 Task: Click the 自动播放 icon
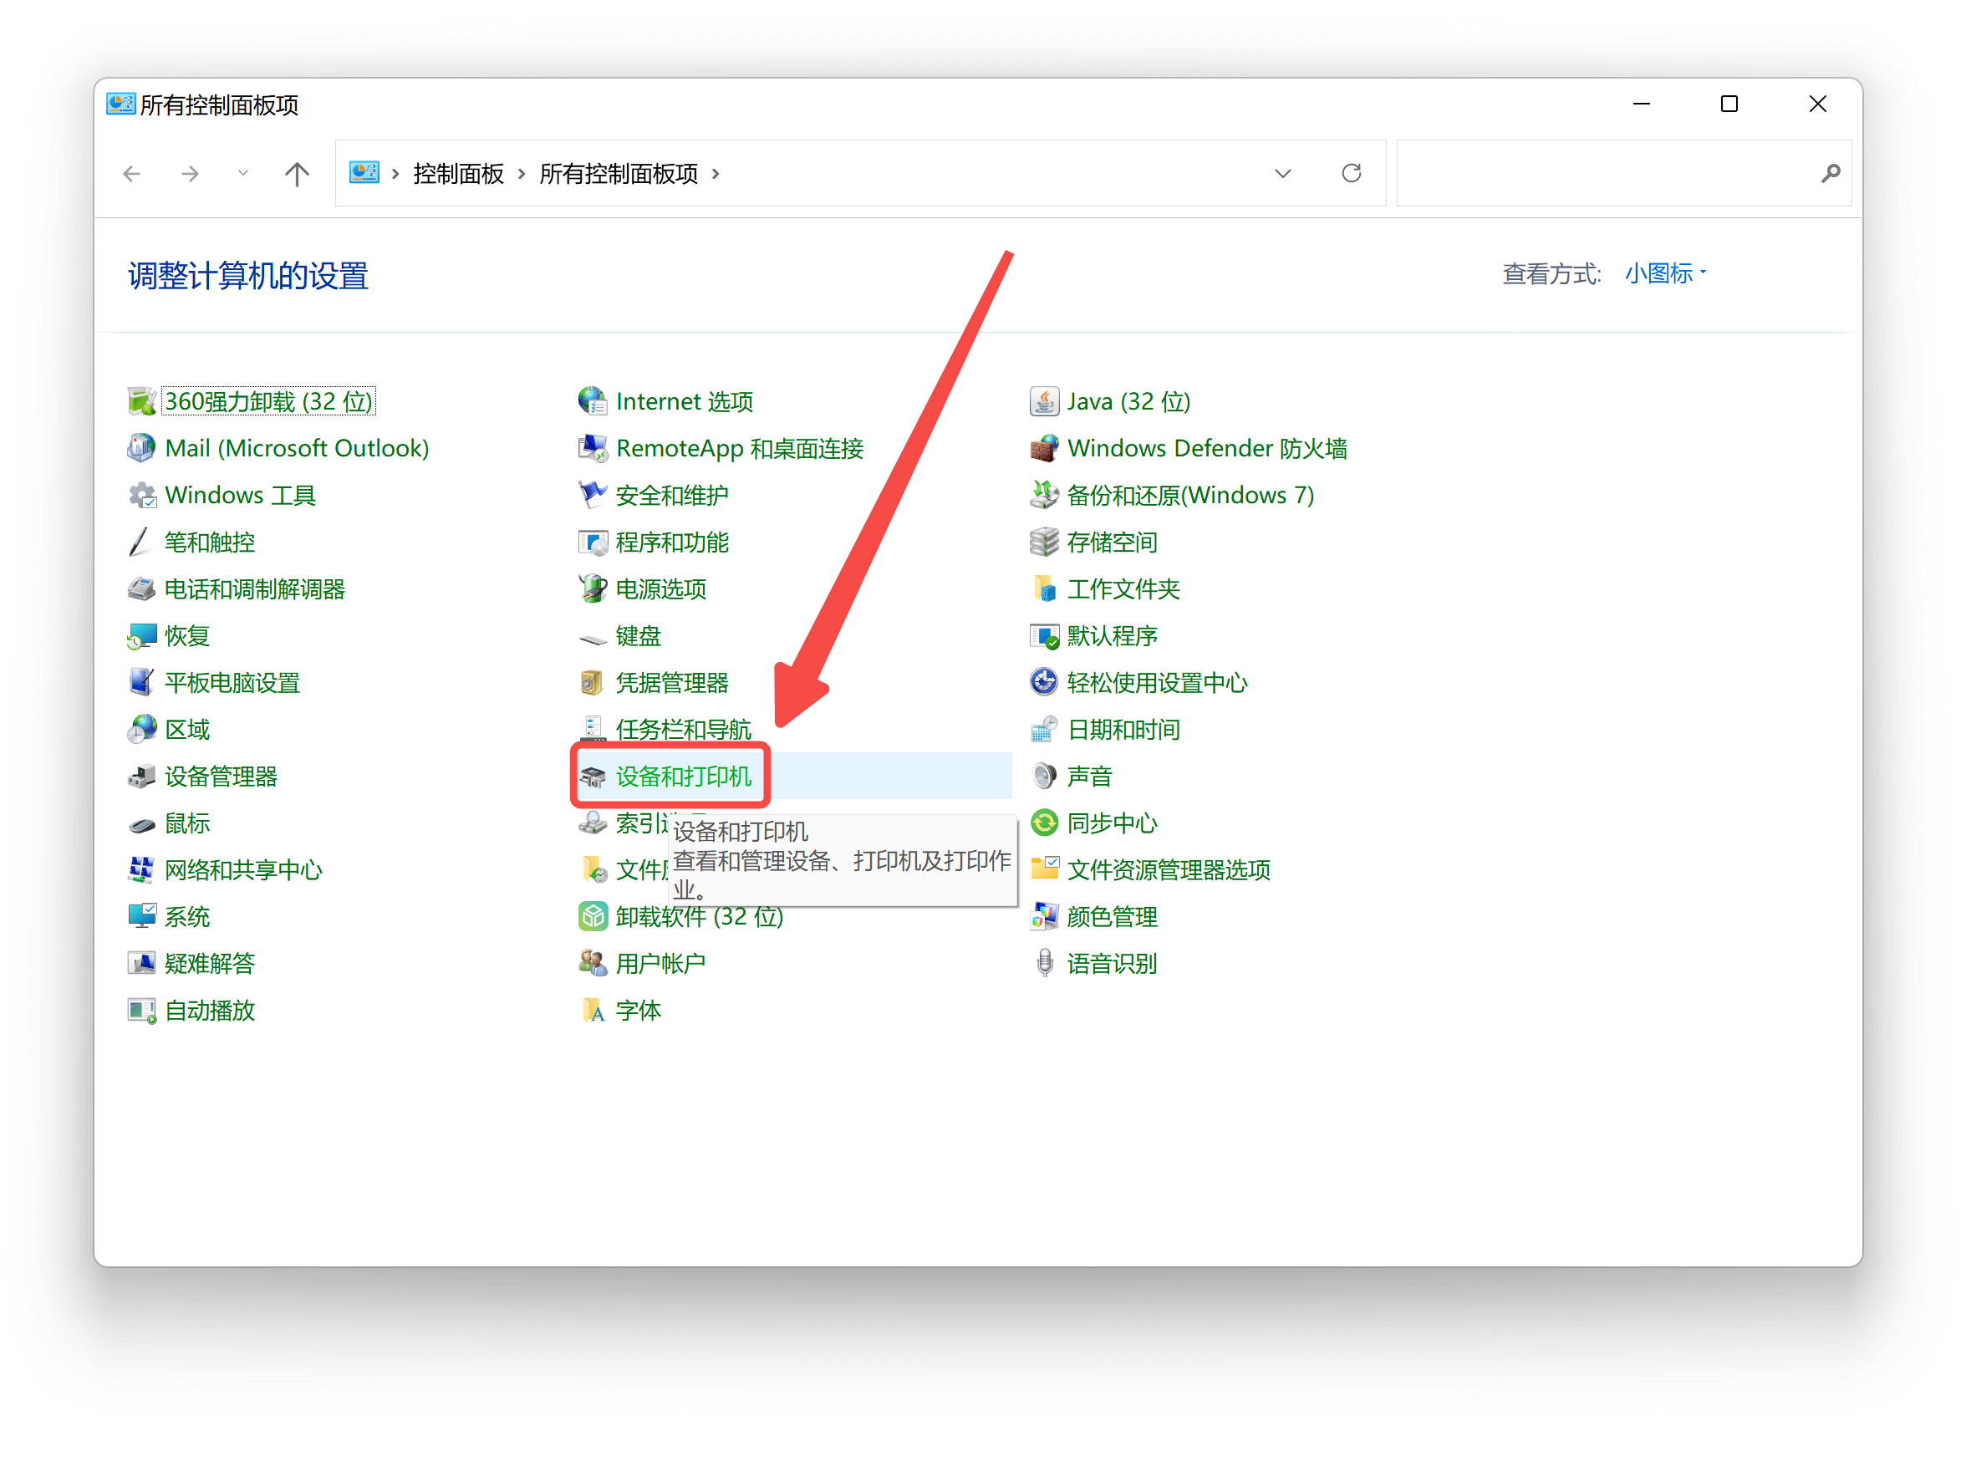tap(141, 1011)
